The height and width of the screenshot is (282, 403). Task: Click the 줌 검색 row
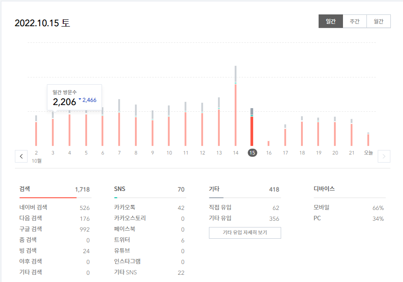tap(55, 240)
